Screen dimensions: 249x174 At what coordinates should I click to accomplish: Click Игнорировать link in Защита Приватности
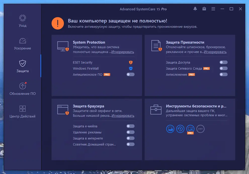(x=215, y=52)
